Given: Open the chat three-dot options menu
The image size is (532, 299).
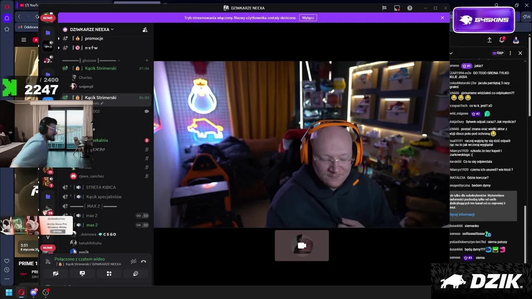Looking at the screenshot, I should pyautogui.click(x=510, y=53).
